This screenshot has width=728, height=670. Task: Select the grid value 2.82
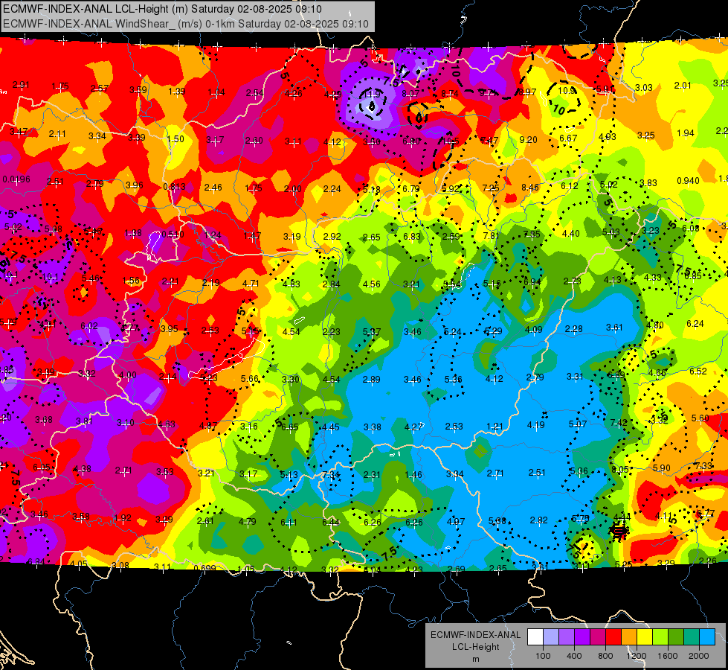(x=538, y=520)
